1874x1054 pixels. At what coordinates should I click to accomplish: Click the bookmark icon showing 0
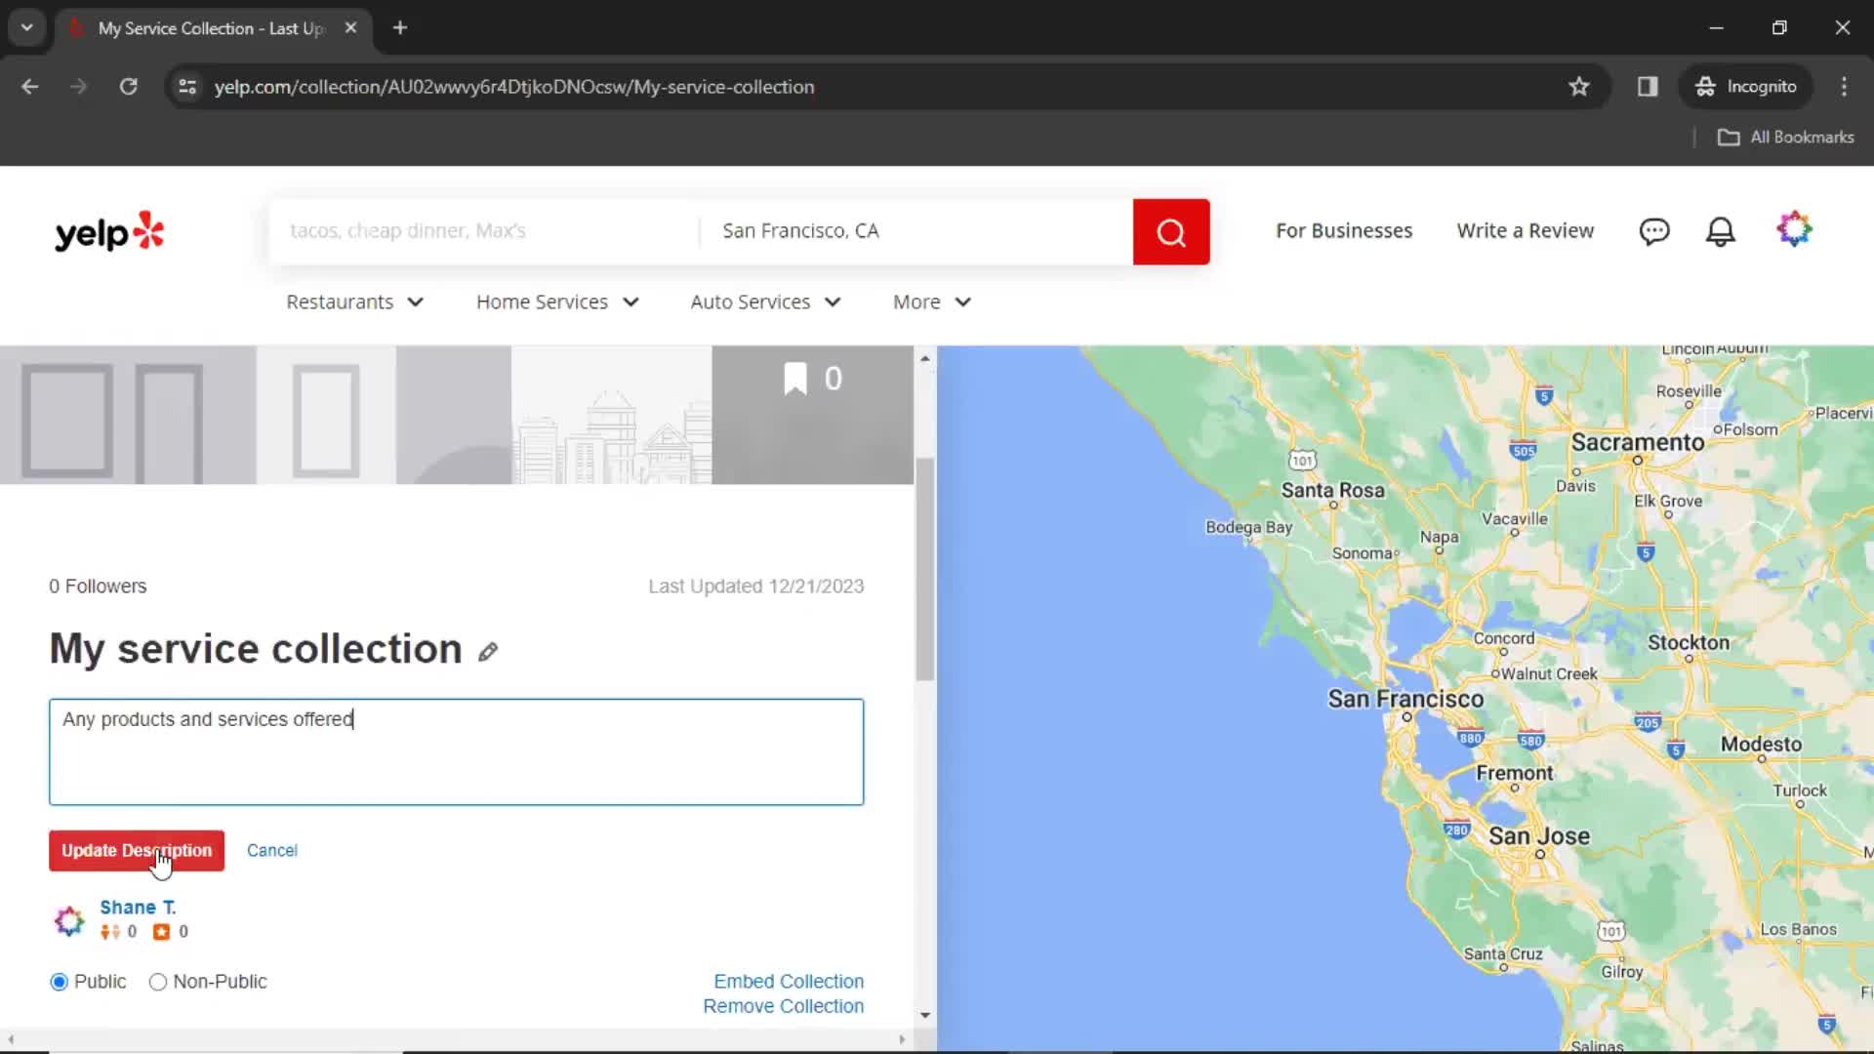pyautogui.click(x=795, y=379)
